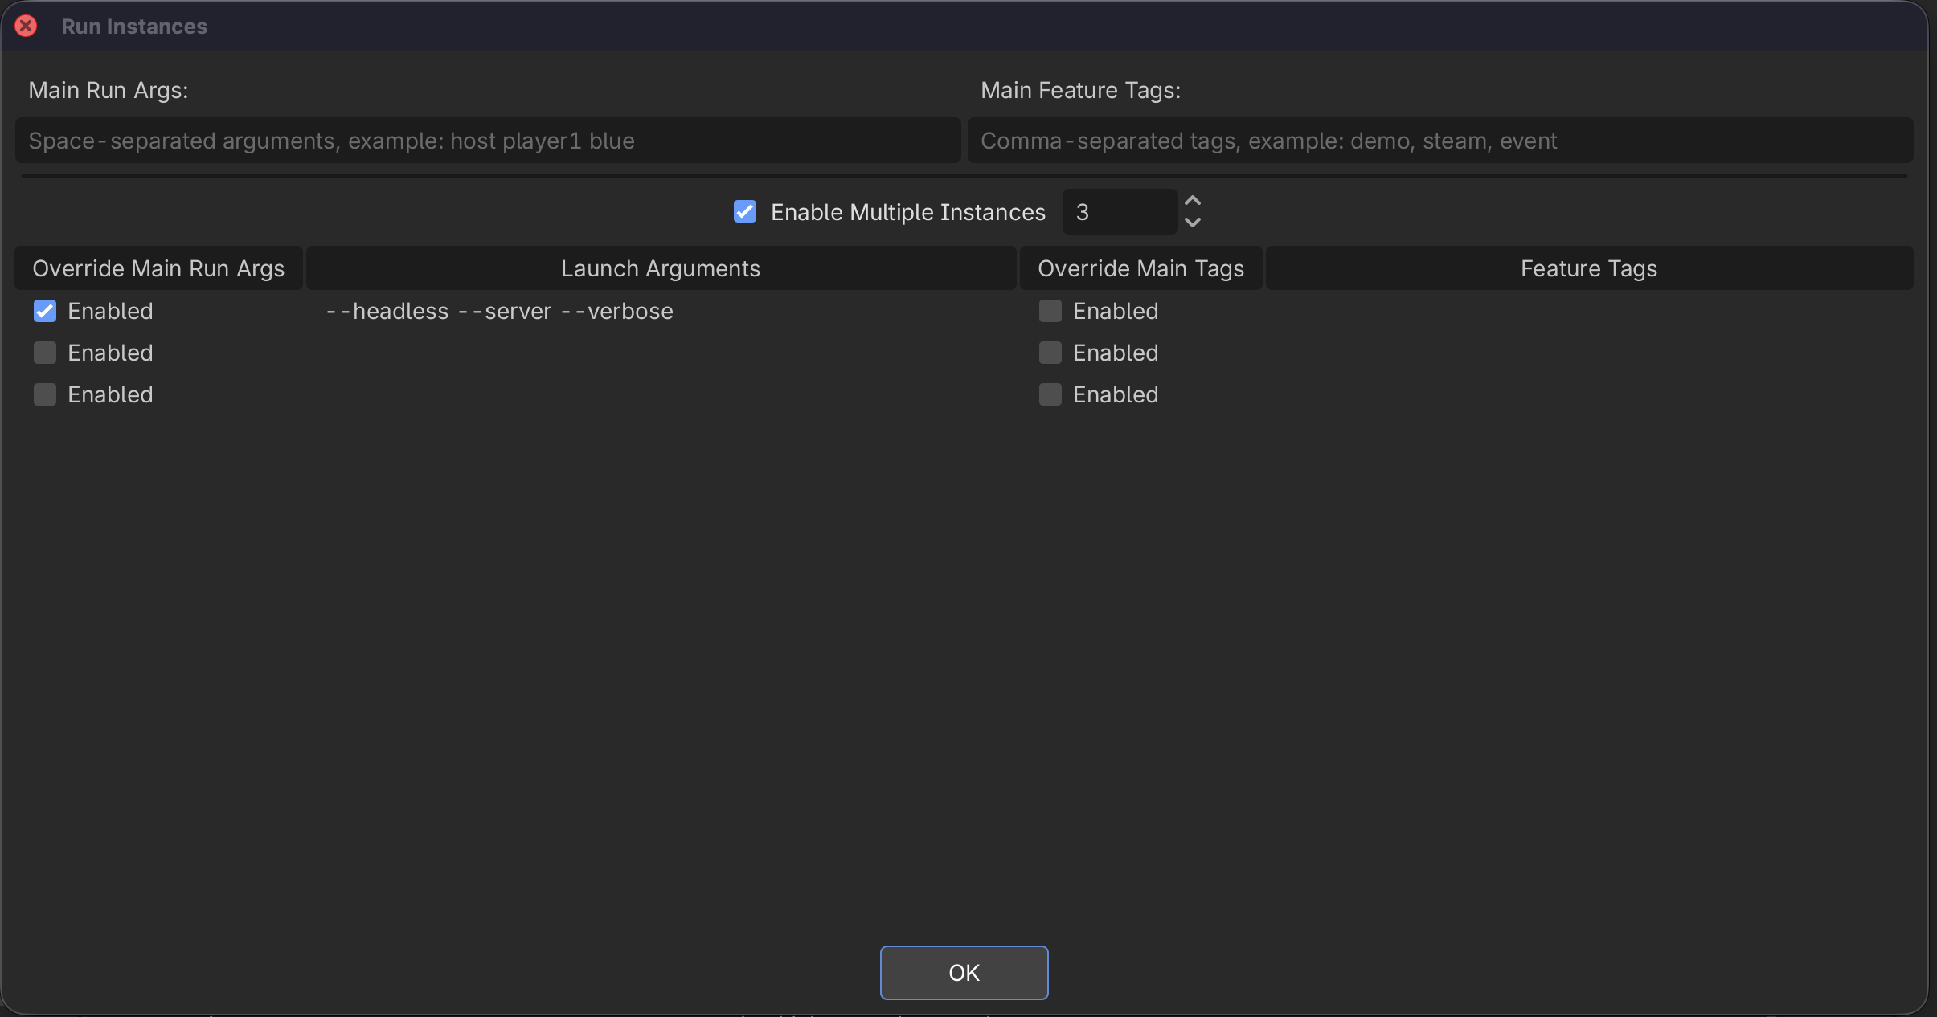Confirm settings with OK button
The height and width of the screenshot is (1017, 1937).
click(x=963, y=972)
